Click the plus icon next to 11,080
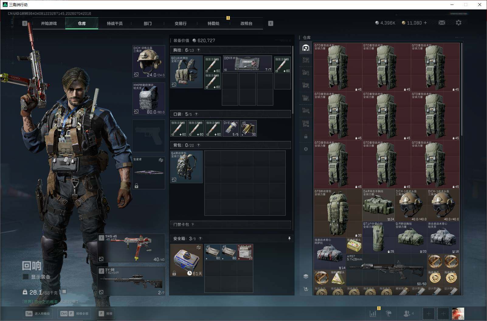Screen dimensions: 487x321 425,23
